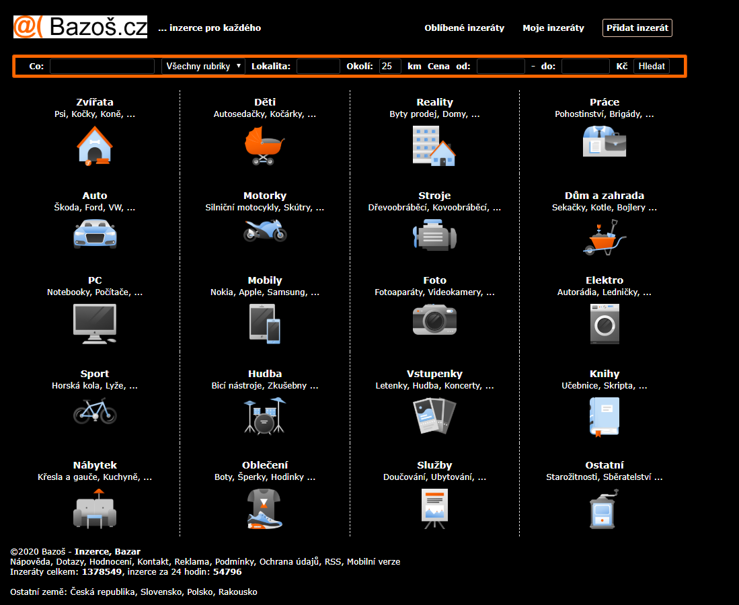This screenshot has height=605, width=739.
Task: Select the Stroje engine icon
Action: 434,235
